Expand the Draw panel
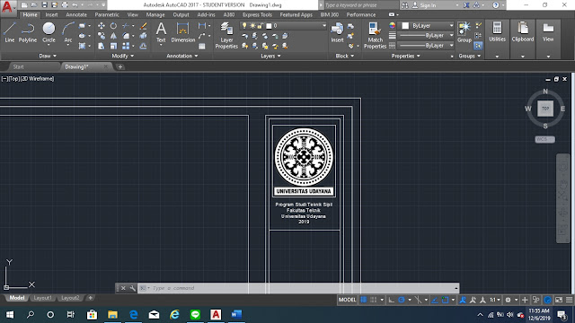Screen dimensions: 575x323 48,56
